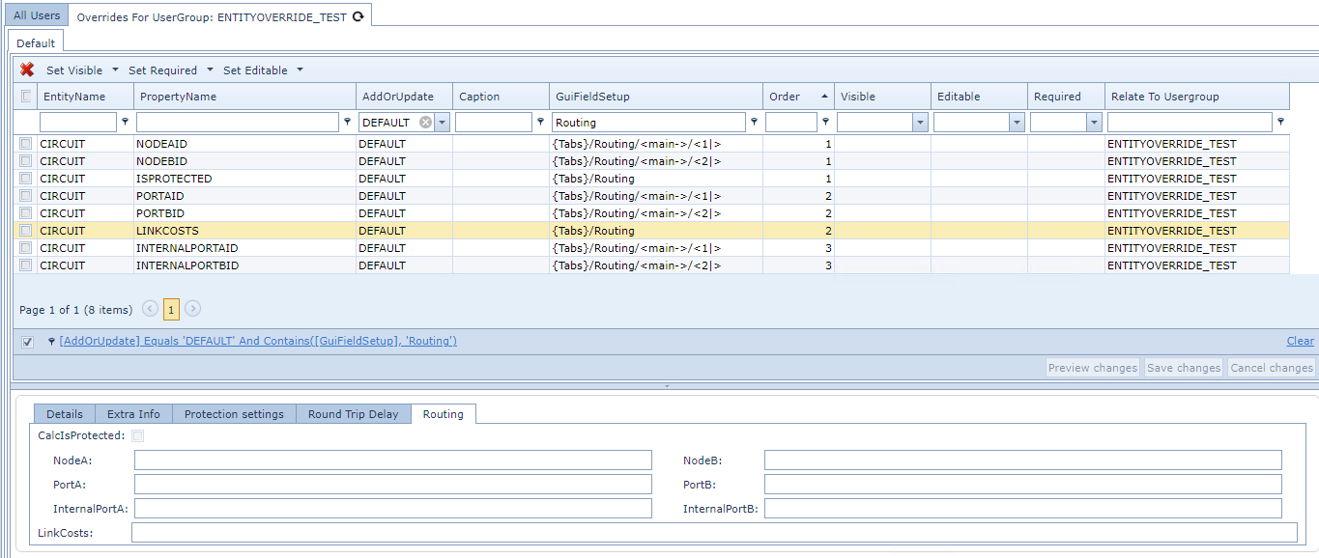
Task: Open the Editable column filter dropdown
Action: click(1017, 123)
